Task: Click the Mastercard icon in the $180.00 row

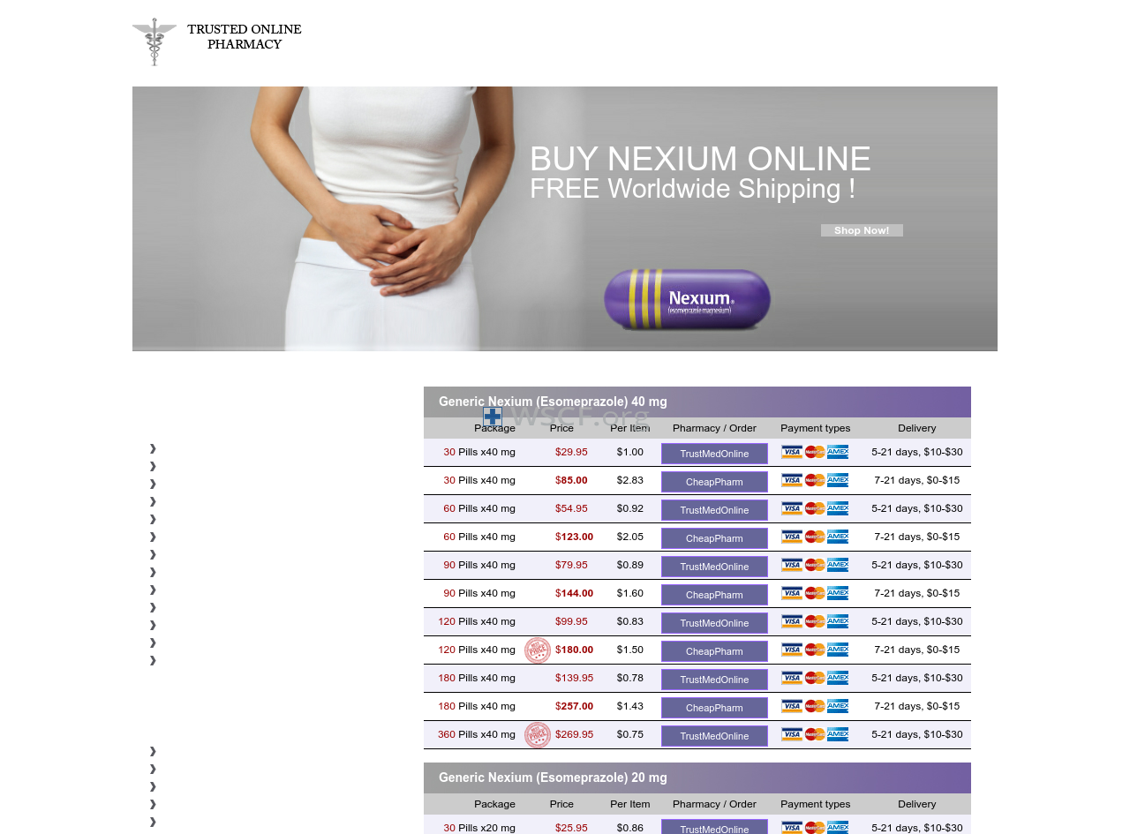Action: point(815,650)
